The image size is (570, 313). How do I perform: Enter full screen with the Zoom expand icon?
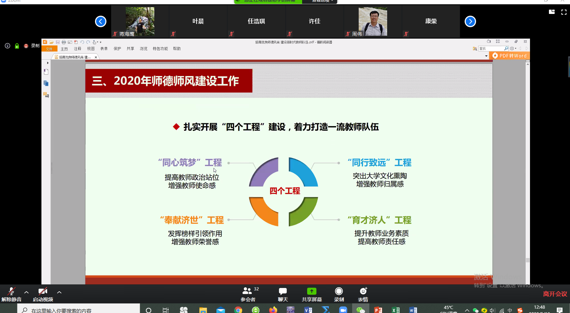tap(564, 12)
